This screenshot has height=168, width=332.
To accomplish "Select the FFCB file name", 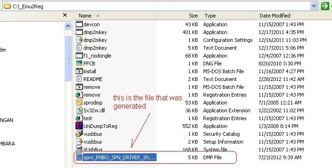I will click(x=89, y=64).
